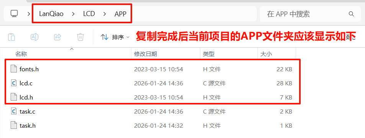365x138 pixels.
Task: Click the Rename toolbar icon
Action: (x=34, y=37)
